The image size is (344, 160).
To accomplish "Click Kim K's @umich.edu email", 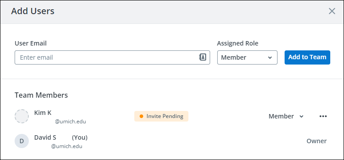I will click(70, 122).
